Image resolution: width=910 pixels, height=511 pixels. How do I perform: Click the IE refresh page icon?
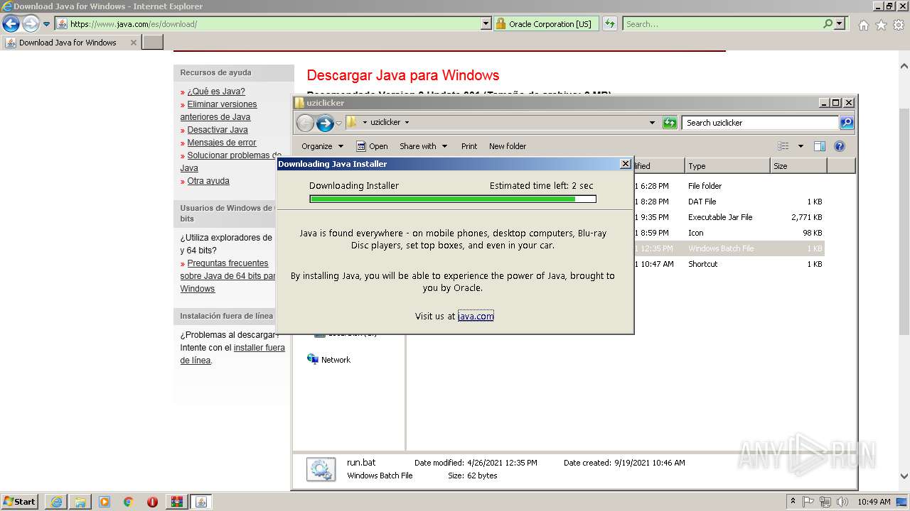click(x=610, y=24)
